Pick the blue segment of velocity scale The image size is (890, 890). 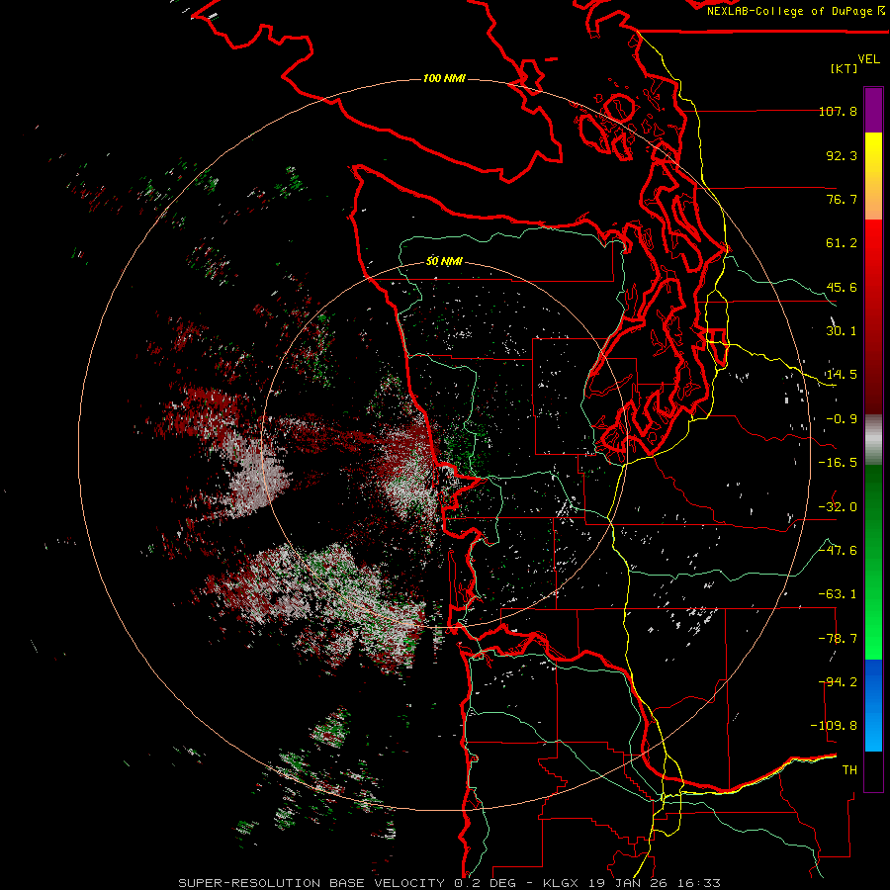click(873, 705)
